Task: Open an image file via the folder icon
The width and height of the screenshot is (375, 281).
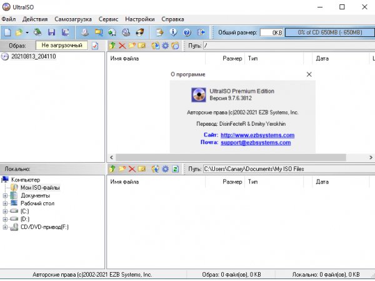Action: [x=19, y=32]
